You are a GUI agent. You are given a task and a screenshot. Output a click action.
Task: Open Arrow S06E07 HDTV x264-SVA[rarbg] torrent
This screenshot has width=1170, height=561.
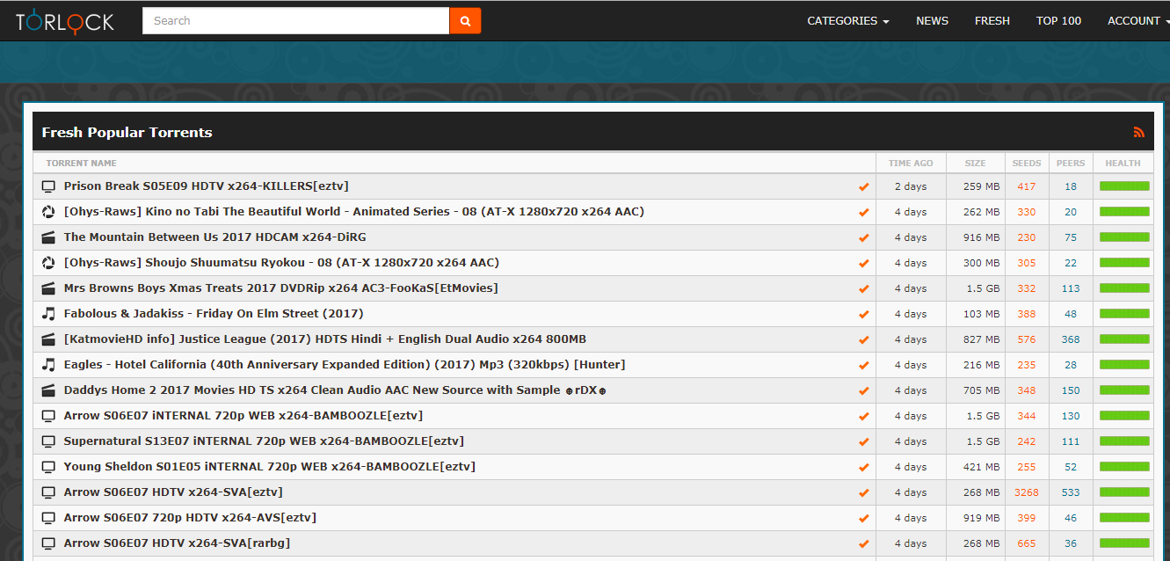point(177,543)
